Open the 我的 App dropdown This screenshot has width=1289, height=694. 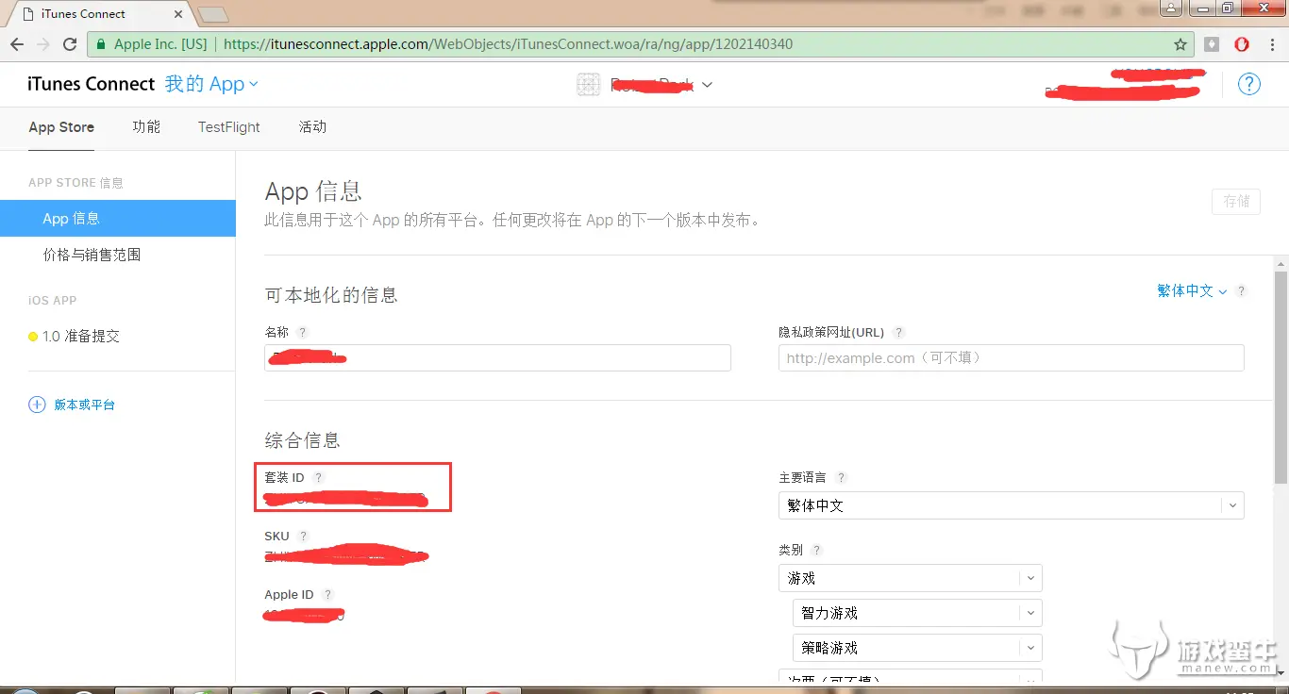pyautogui.click(x=211, y=84)
